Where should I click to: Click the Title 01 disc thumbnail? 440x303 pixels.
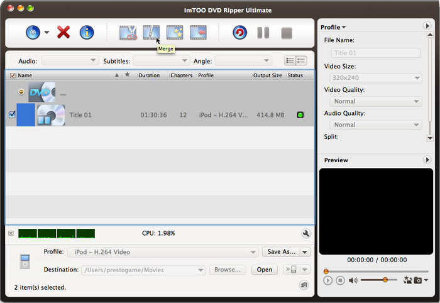[x=51, y=115]
